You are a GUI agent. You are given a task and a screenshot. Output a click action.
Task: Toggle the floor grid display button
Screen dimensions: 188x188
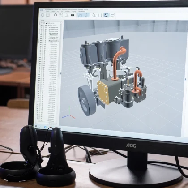pos(80,15)
